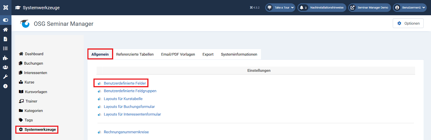431x140 pixels.
Task: Open Layouts für Interessentenformular link
Action: pyautogui.click(x=132, y=114)
